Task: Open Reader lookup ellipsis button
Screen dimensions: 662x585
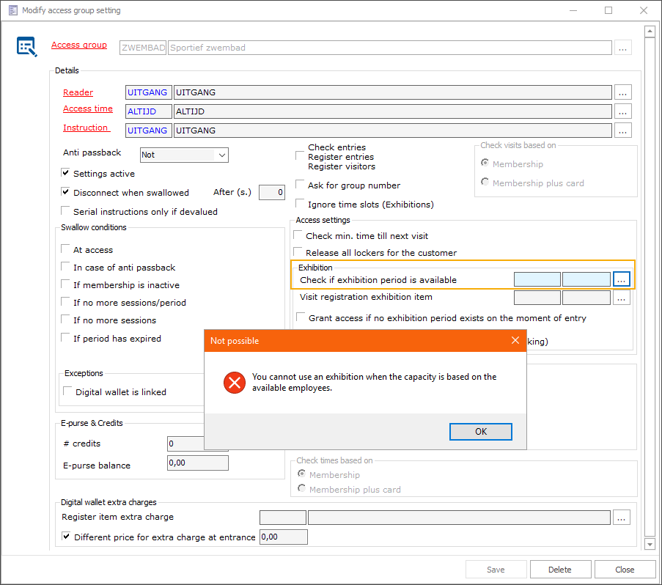Action: pos(622,92)
